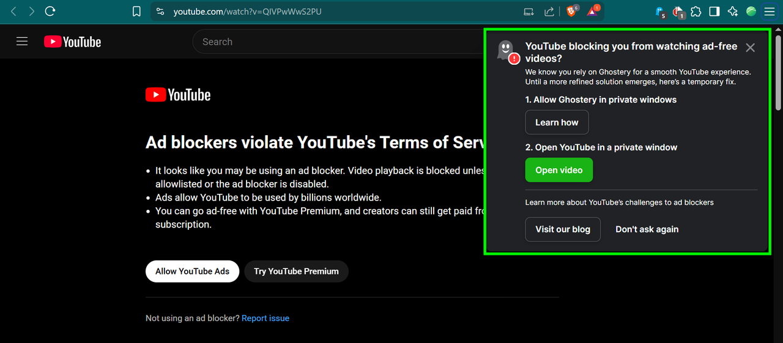
Task: Toggle the browser sidebar panel
Action: click(714, 12)
